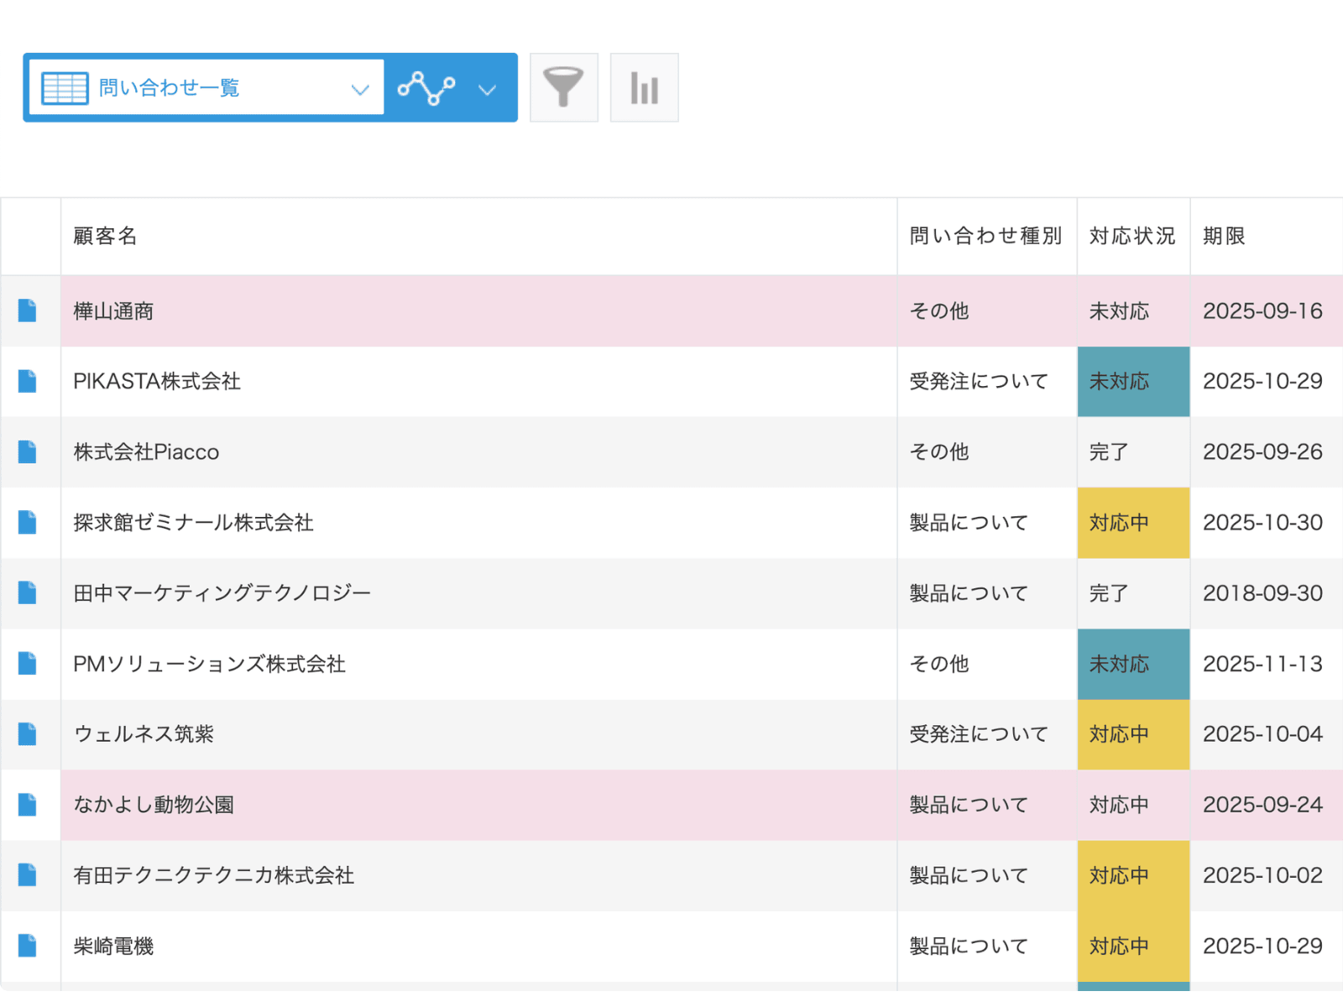Click the deadline 2025-10-04
The width and height of the screenshot is (1343, 1007).
1262,734
